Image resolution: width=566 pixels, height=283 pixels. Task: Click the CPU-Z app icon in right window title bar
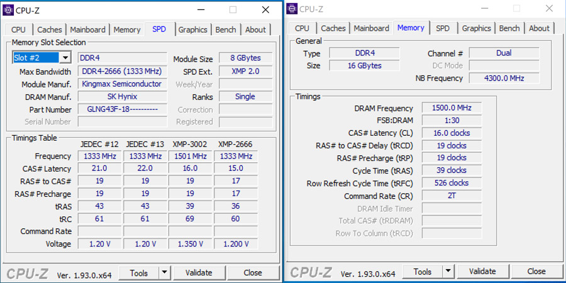pos(292,9)
